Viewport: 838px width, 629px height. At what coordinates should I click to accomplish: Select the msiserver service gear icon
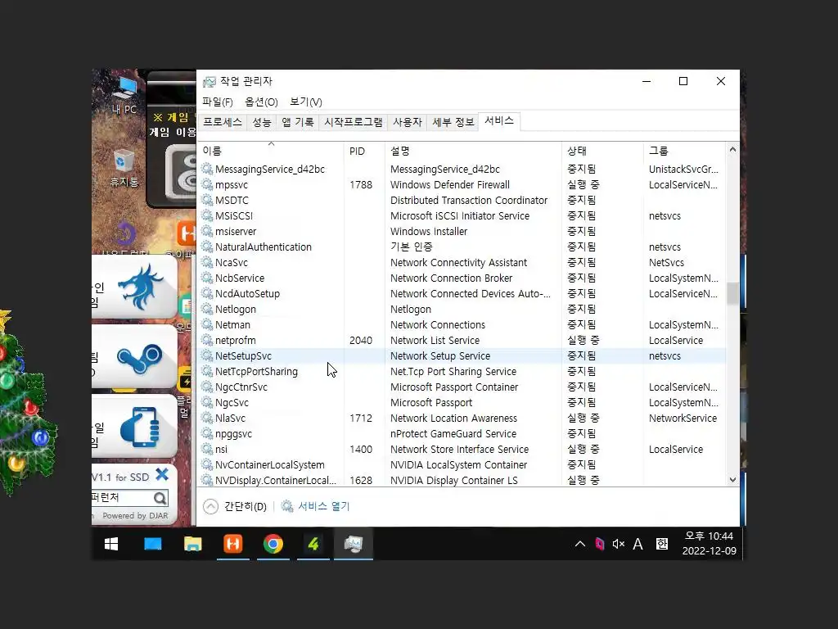(x=207, y=231)
